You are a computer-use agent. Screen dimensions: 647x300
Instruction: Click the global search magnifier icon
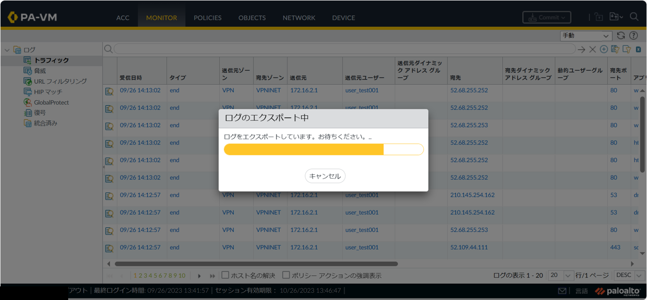tap(634, 17)
